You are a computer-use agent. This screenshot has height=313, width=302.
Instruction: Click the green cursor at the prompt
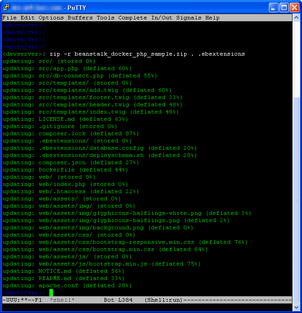pos(51,293)
